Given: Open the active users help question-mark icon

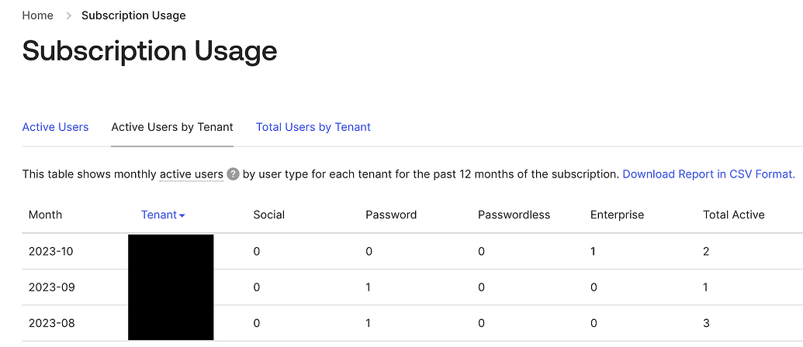Looking at the screenshot, I should [x=233, y=174].
